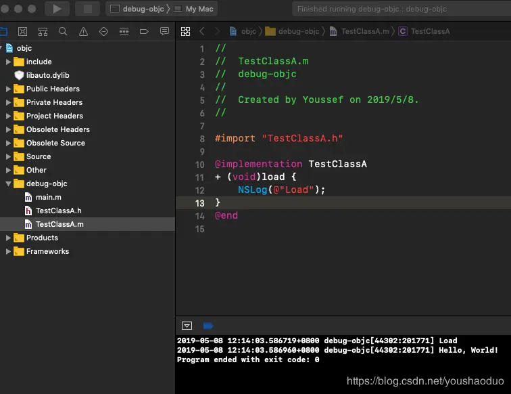Hide the debug area with toggle button
511x394 pixels.
[x=187, y=326]
